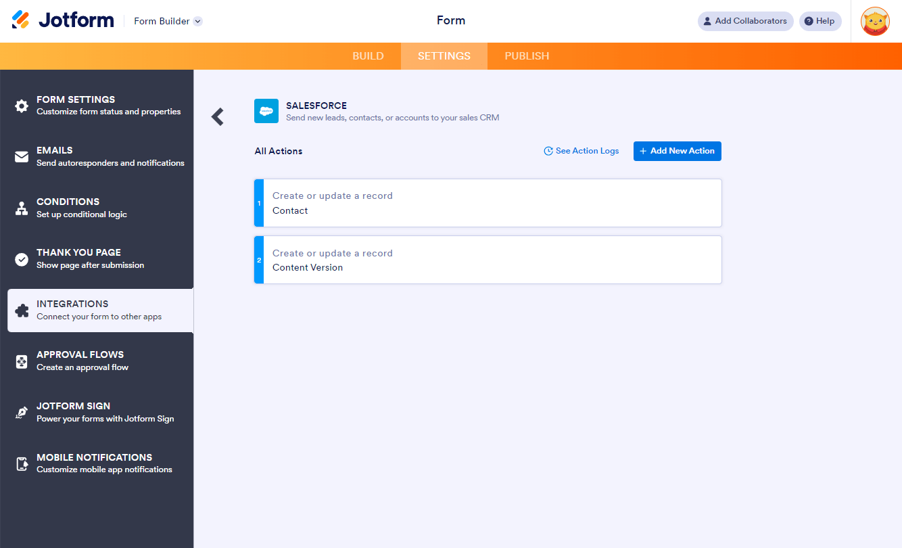
Task: Click the SALESFORCE heading text
Action: (x=316, y=106)
